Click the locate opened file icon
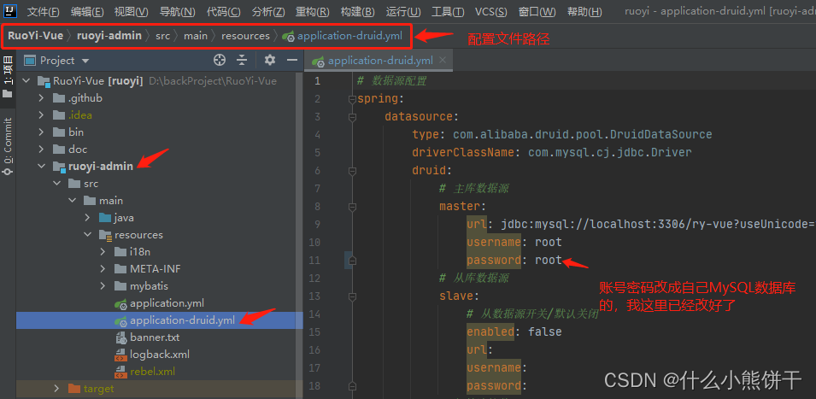 click(x=220, y=61)
